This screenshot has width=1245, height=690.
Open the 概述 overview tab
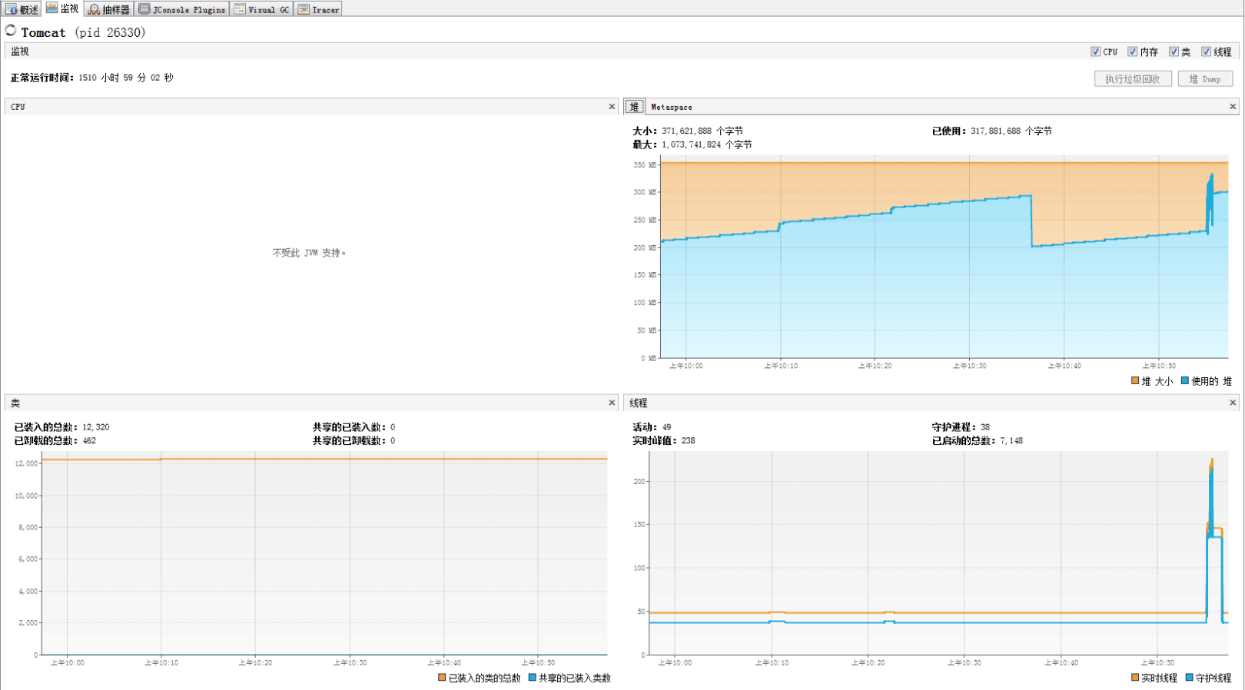[22, 9]
